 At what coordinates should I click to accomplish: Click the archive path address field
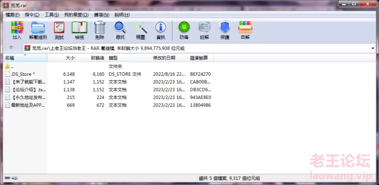pyautogui.click(x=199, y=48)
